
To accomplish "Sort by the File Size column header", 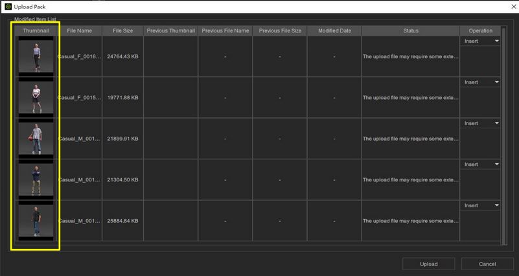I will pos(123,31).
